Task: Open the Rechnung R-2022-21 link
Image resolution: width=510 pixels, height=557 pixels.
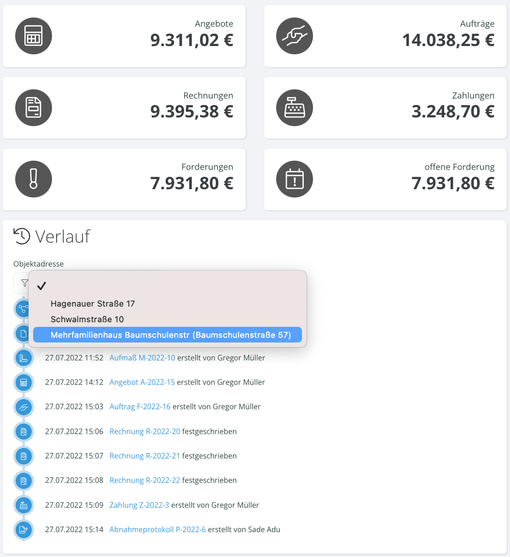Action: click(145, 456)
